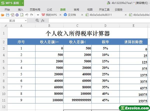
Task: Switch to the 4b0a5ebd4d8311 document tab
Action: [98, 15]
